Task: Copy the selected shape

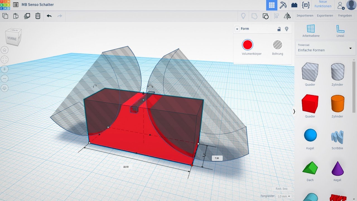Action: tap(5, 16)
